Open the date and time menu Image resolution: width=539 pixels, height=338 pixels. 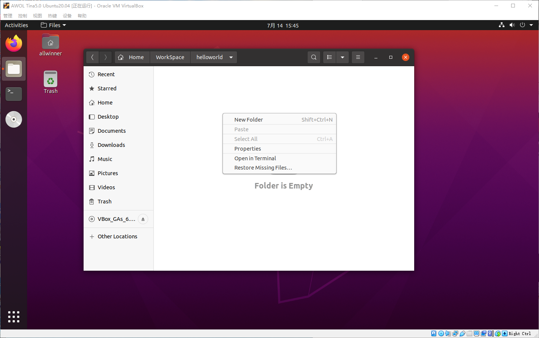283,25
